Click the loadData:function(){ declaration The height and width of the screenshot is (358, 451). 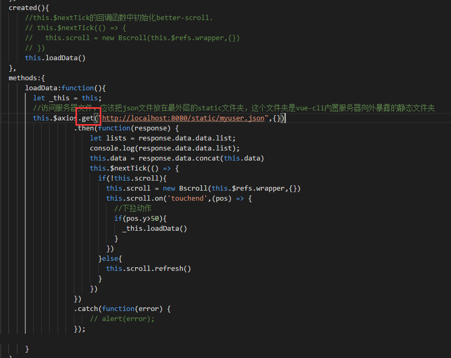pos(65,88)
